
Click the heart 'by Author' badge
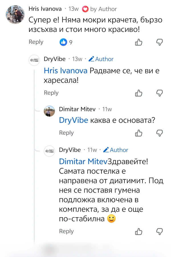coord(99,9)
